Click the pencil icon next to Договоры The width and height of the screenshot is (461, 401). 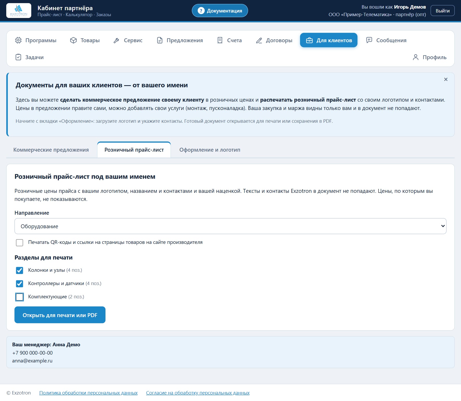(259, 40)
